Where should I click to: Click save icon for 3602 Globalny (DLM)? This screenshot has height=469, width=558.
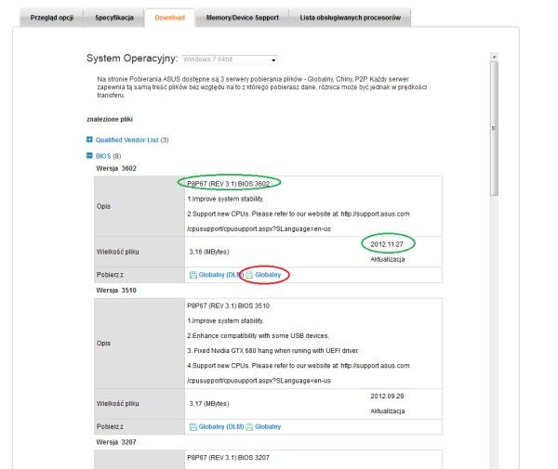pos(193,275)
